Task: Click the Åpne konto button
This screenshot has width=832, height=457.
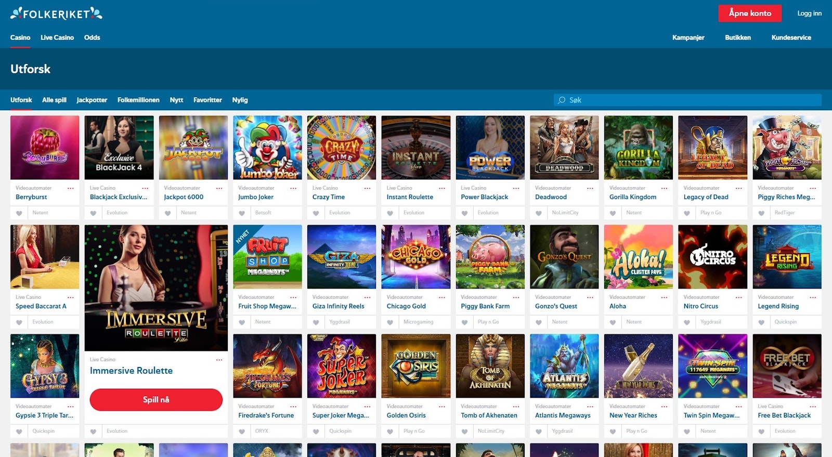Action: [x=750, y=14]
